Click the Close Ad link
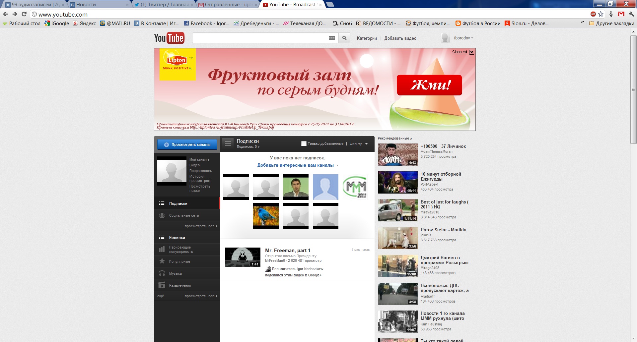 (460, 52)
